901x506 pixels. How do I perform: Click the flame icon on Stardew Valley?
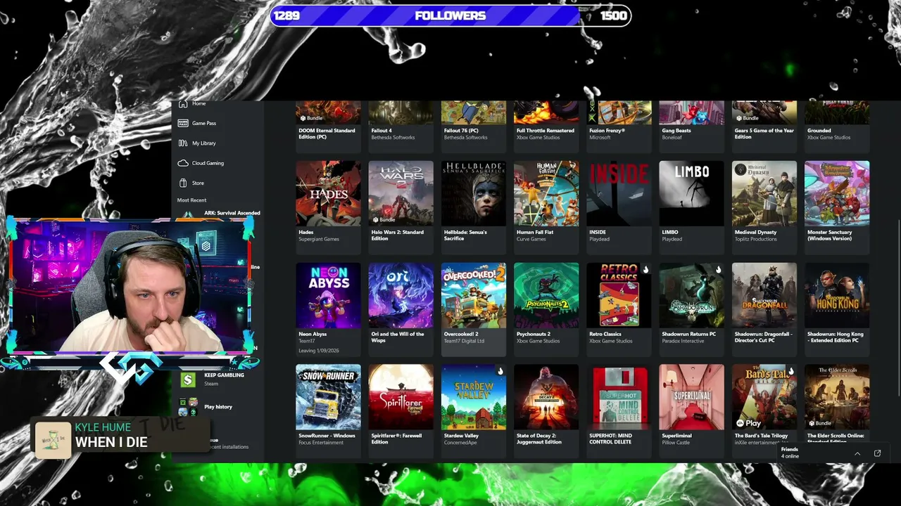[500, 371]
